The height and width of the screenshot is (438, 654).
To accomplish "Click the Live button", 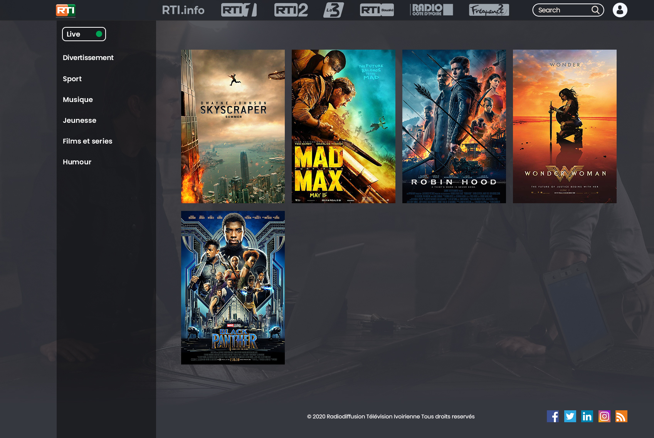I will 84,34.
